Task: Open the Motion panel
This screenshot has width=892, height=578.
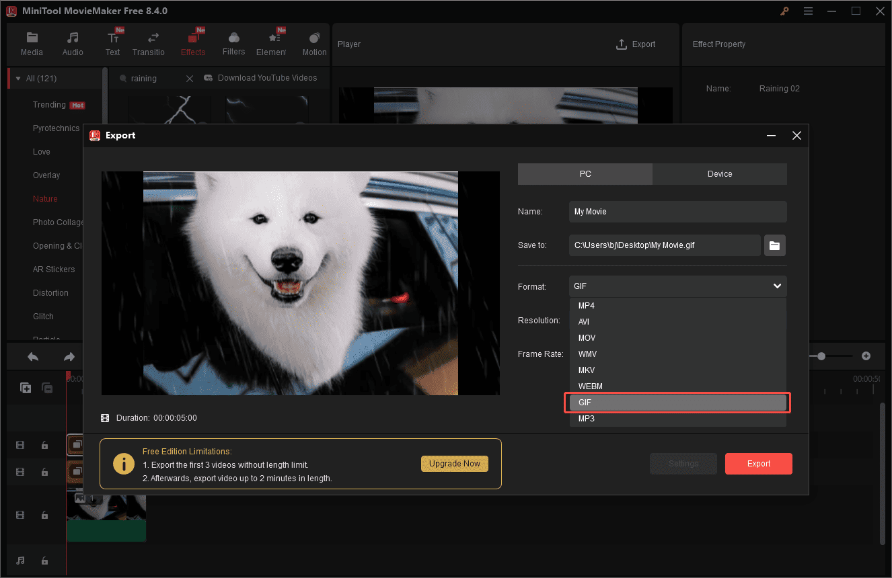Action: (x=314, y=43)
